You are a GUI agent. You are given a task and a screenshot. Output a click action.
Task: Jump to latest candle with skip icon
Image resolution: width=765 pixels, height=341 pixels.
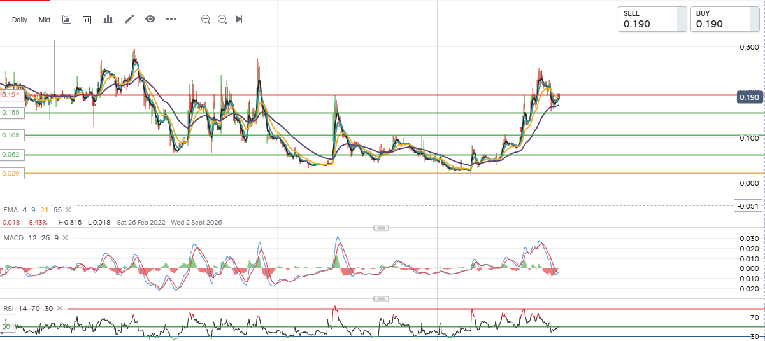pos(239,19)
